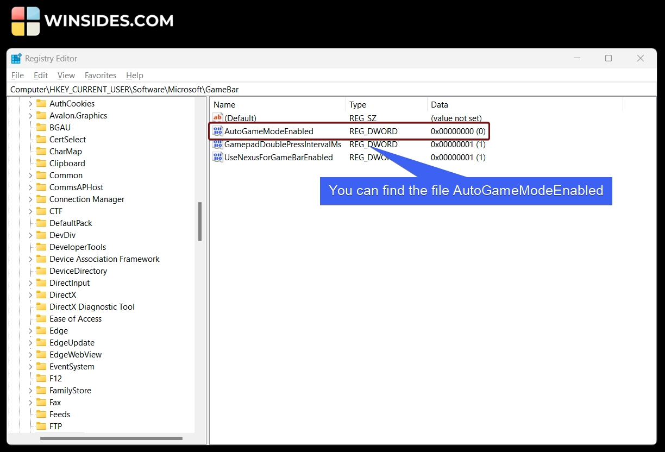The height and width of the screenshot is (452, 665).
Task: Select the Common key label
Action: coord(66,175)
